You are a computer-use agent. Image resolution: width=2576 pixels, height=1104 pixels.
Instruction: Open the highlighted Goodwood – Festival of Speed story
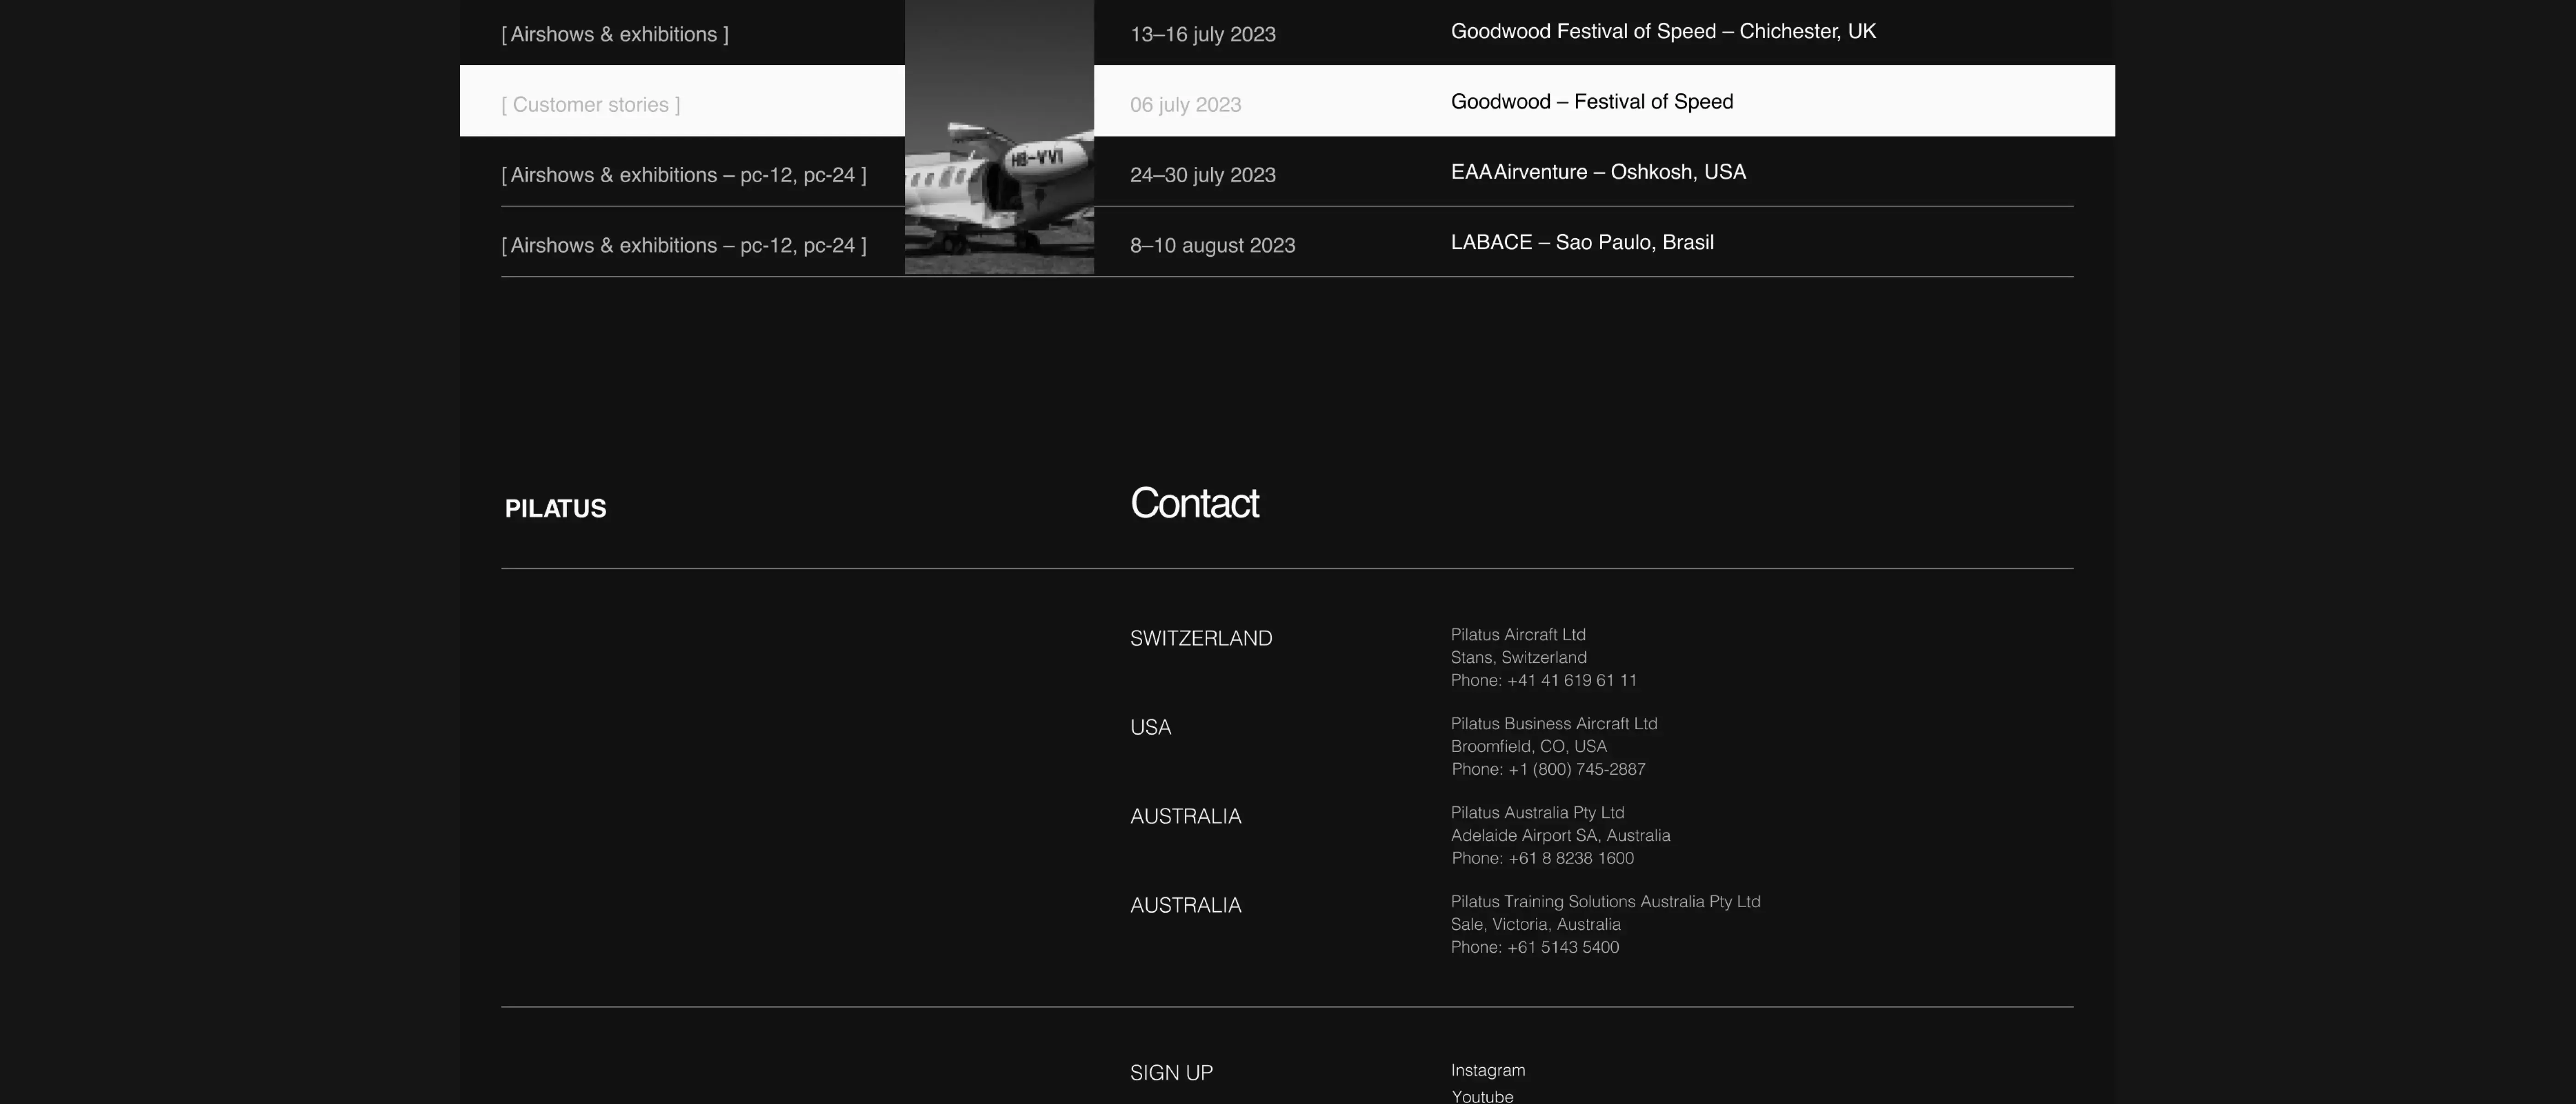coord(1591,102)
